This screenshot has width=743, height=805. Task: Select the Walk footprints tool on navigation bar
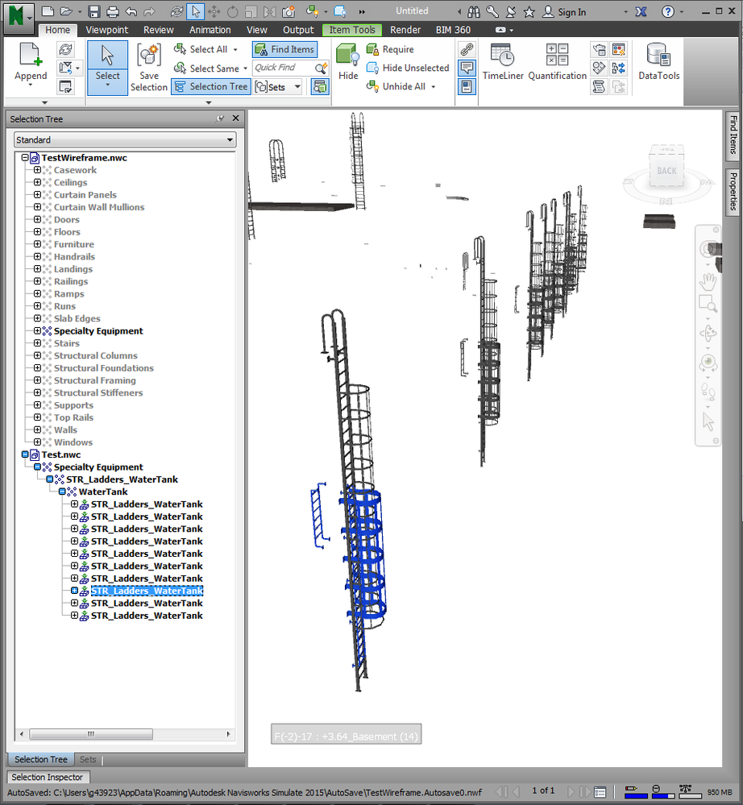(708, 392)
